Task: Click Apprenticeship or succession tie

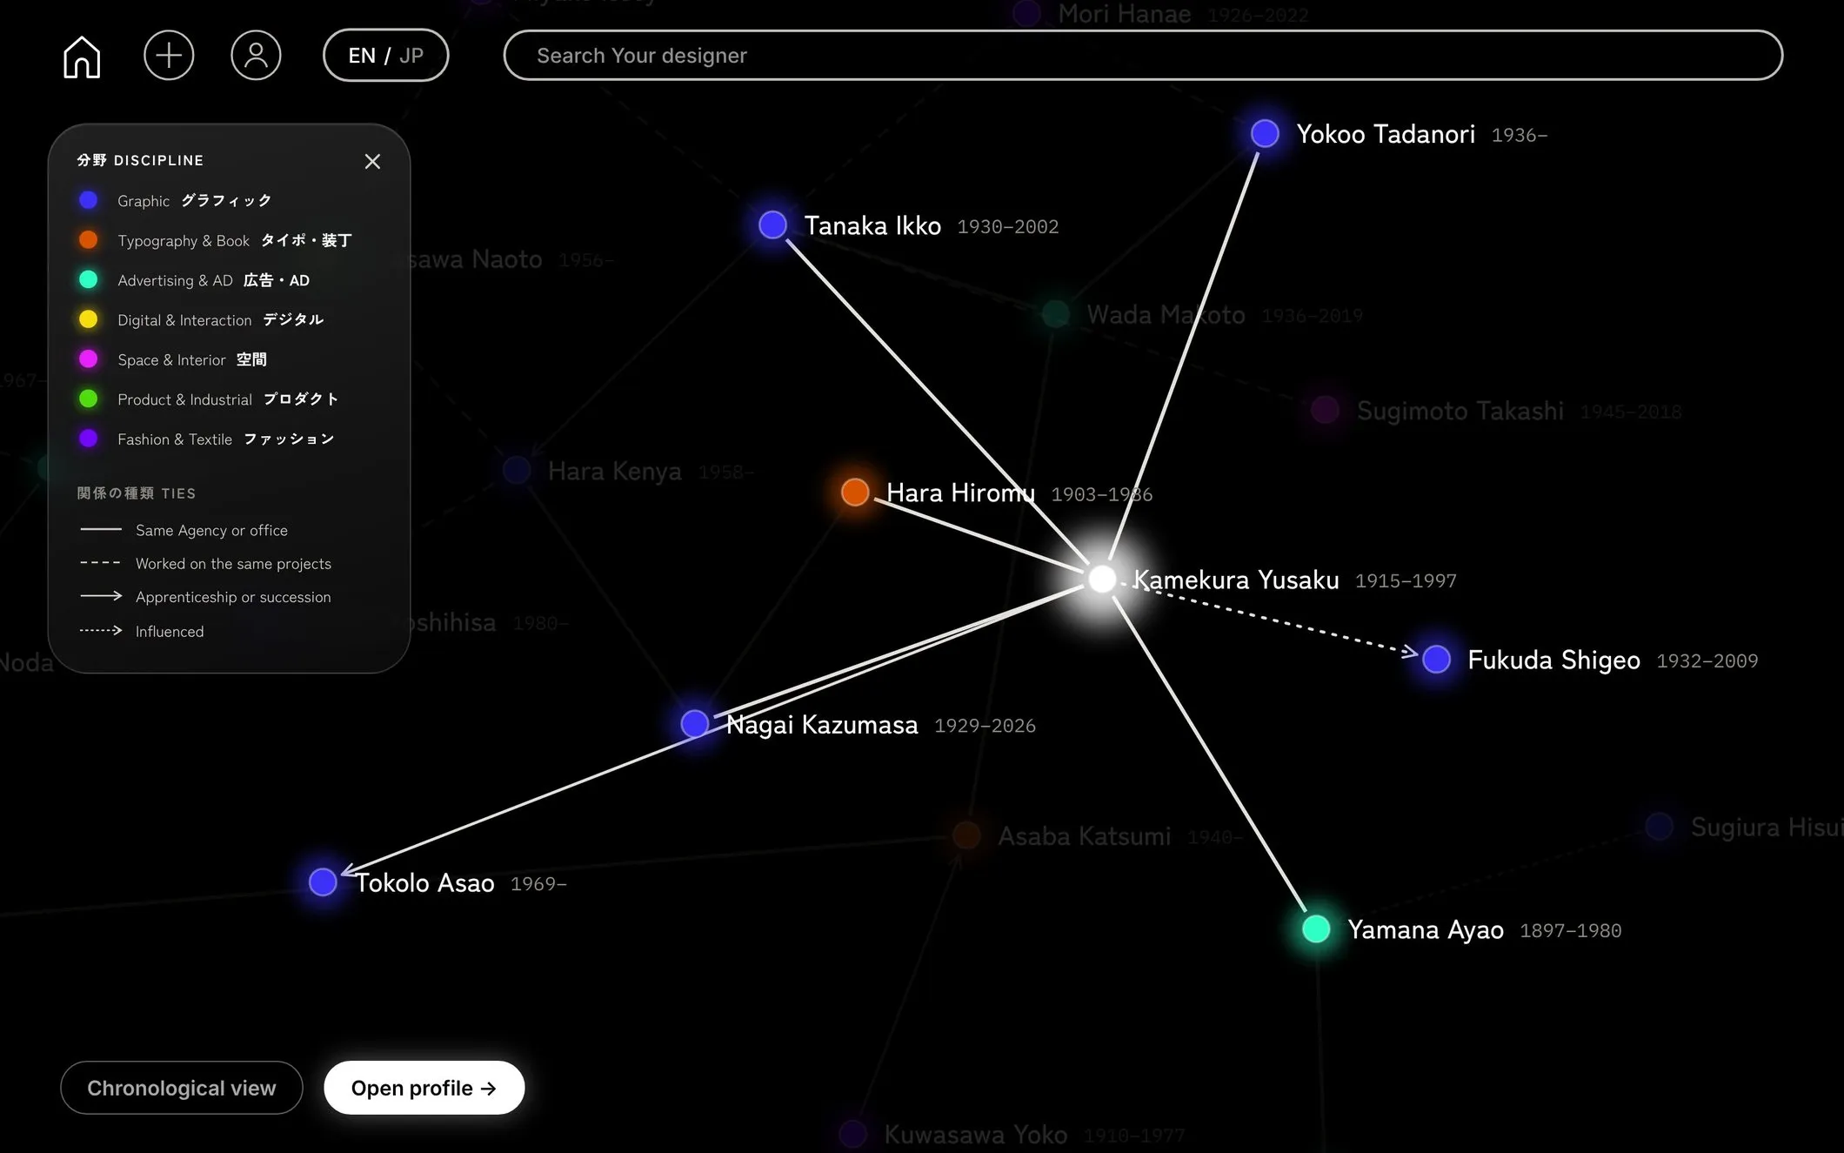Action: (205, 597)
